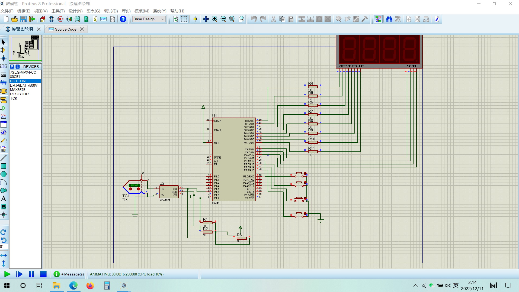519x292 pixels.
Task: Open File Explorer from taskbar
Action: [x=56, y=285]
